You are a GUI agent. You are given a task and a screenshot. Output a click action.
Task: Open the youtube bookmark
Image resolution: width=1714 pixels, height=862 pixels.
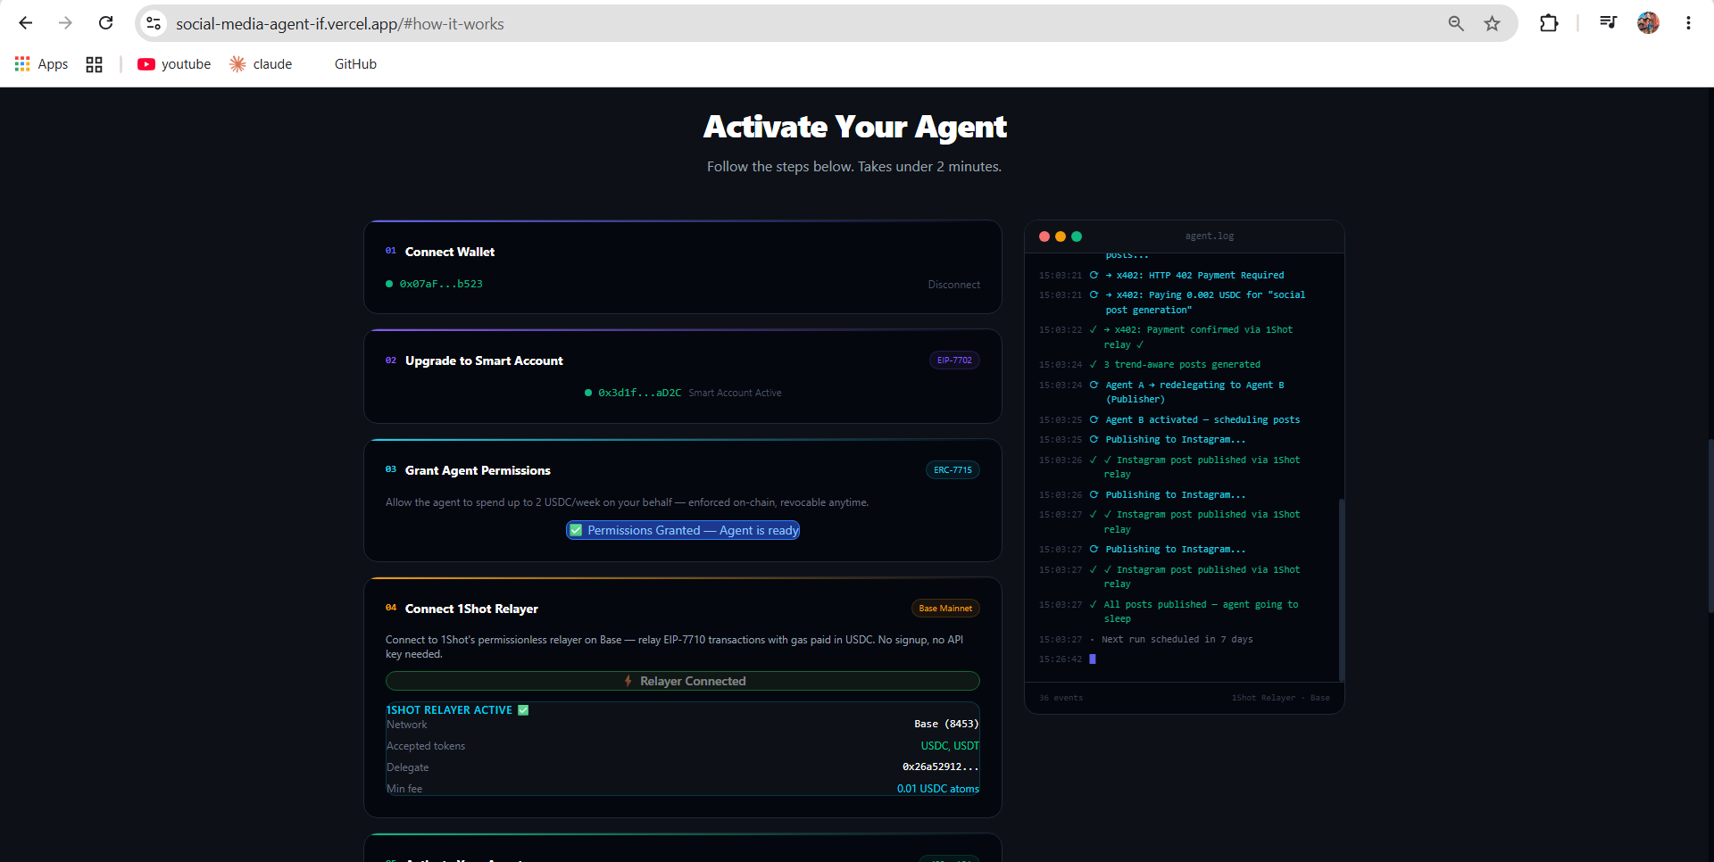(174, 64)
